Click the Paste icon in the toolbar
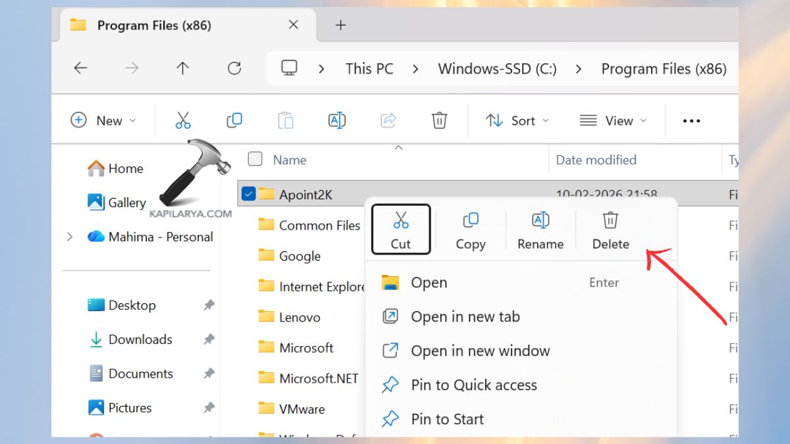 point(286,120)
